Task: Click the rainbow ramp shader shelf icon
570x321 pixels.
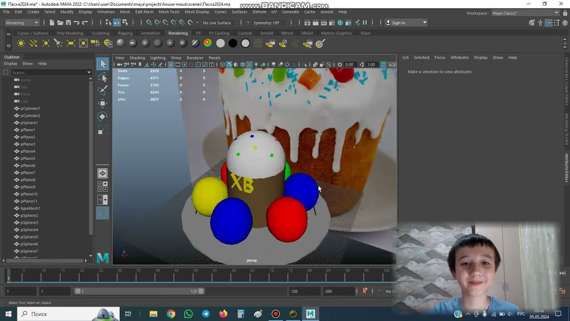Action: [x=208, y=43]
